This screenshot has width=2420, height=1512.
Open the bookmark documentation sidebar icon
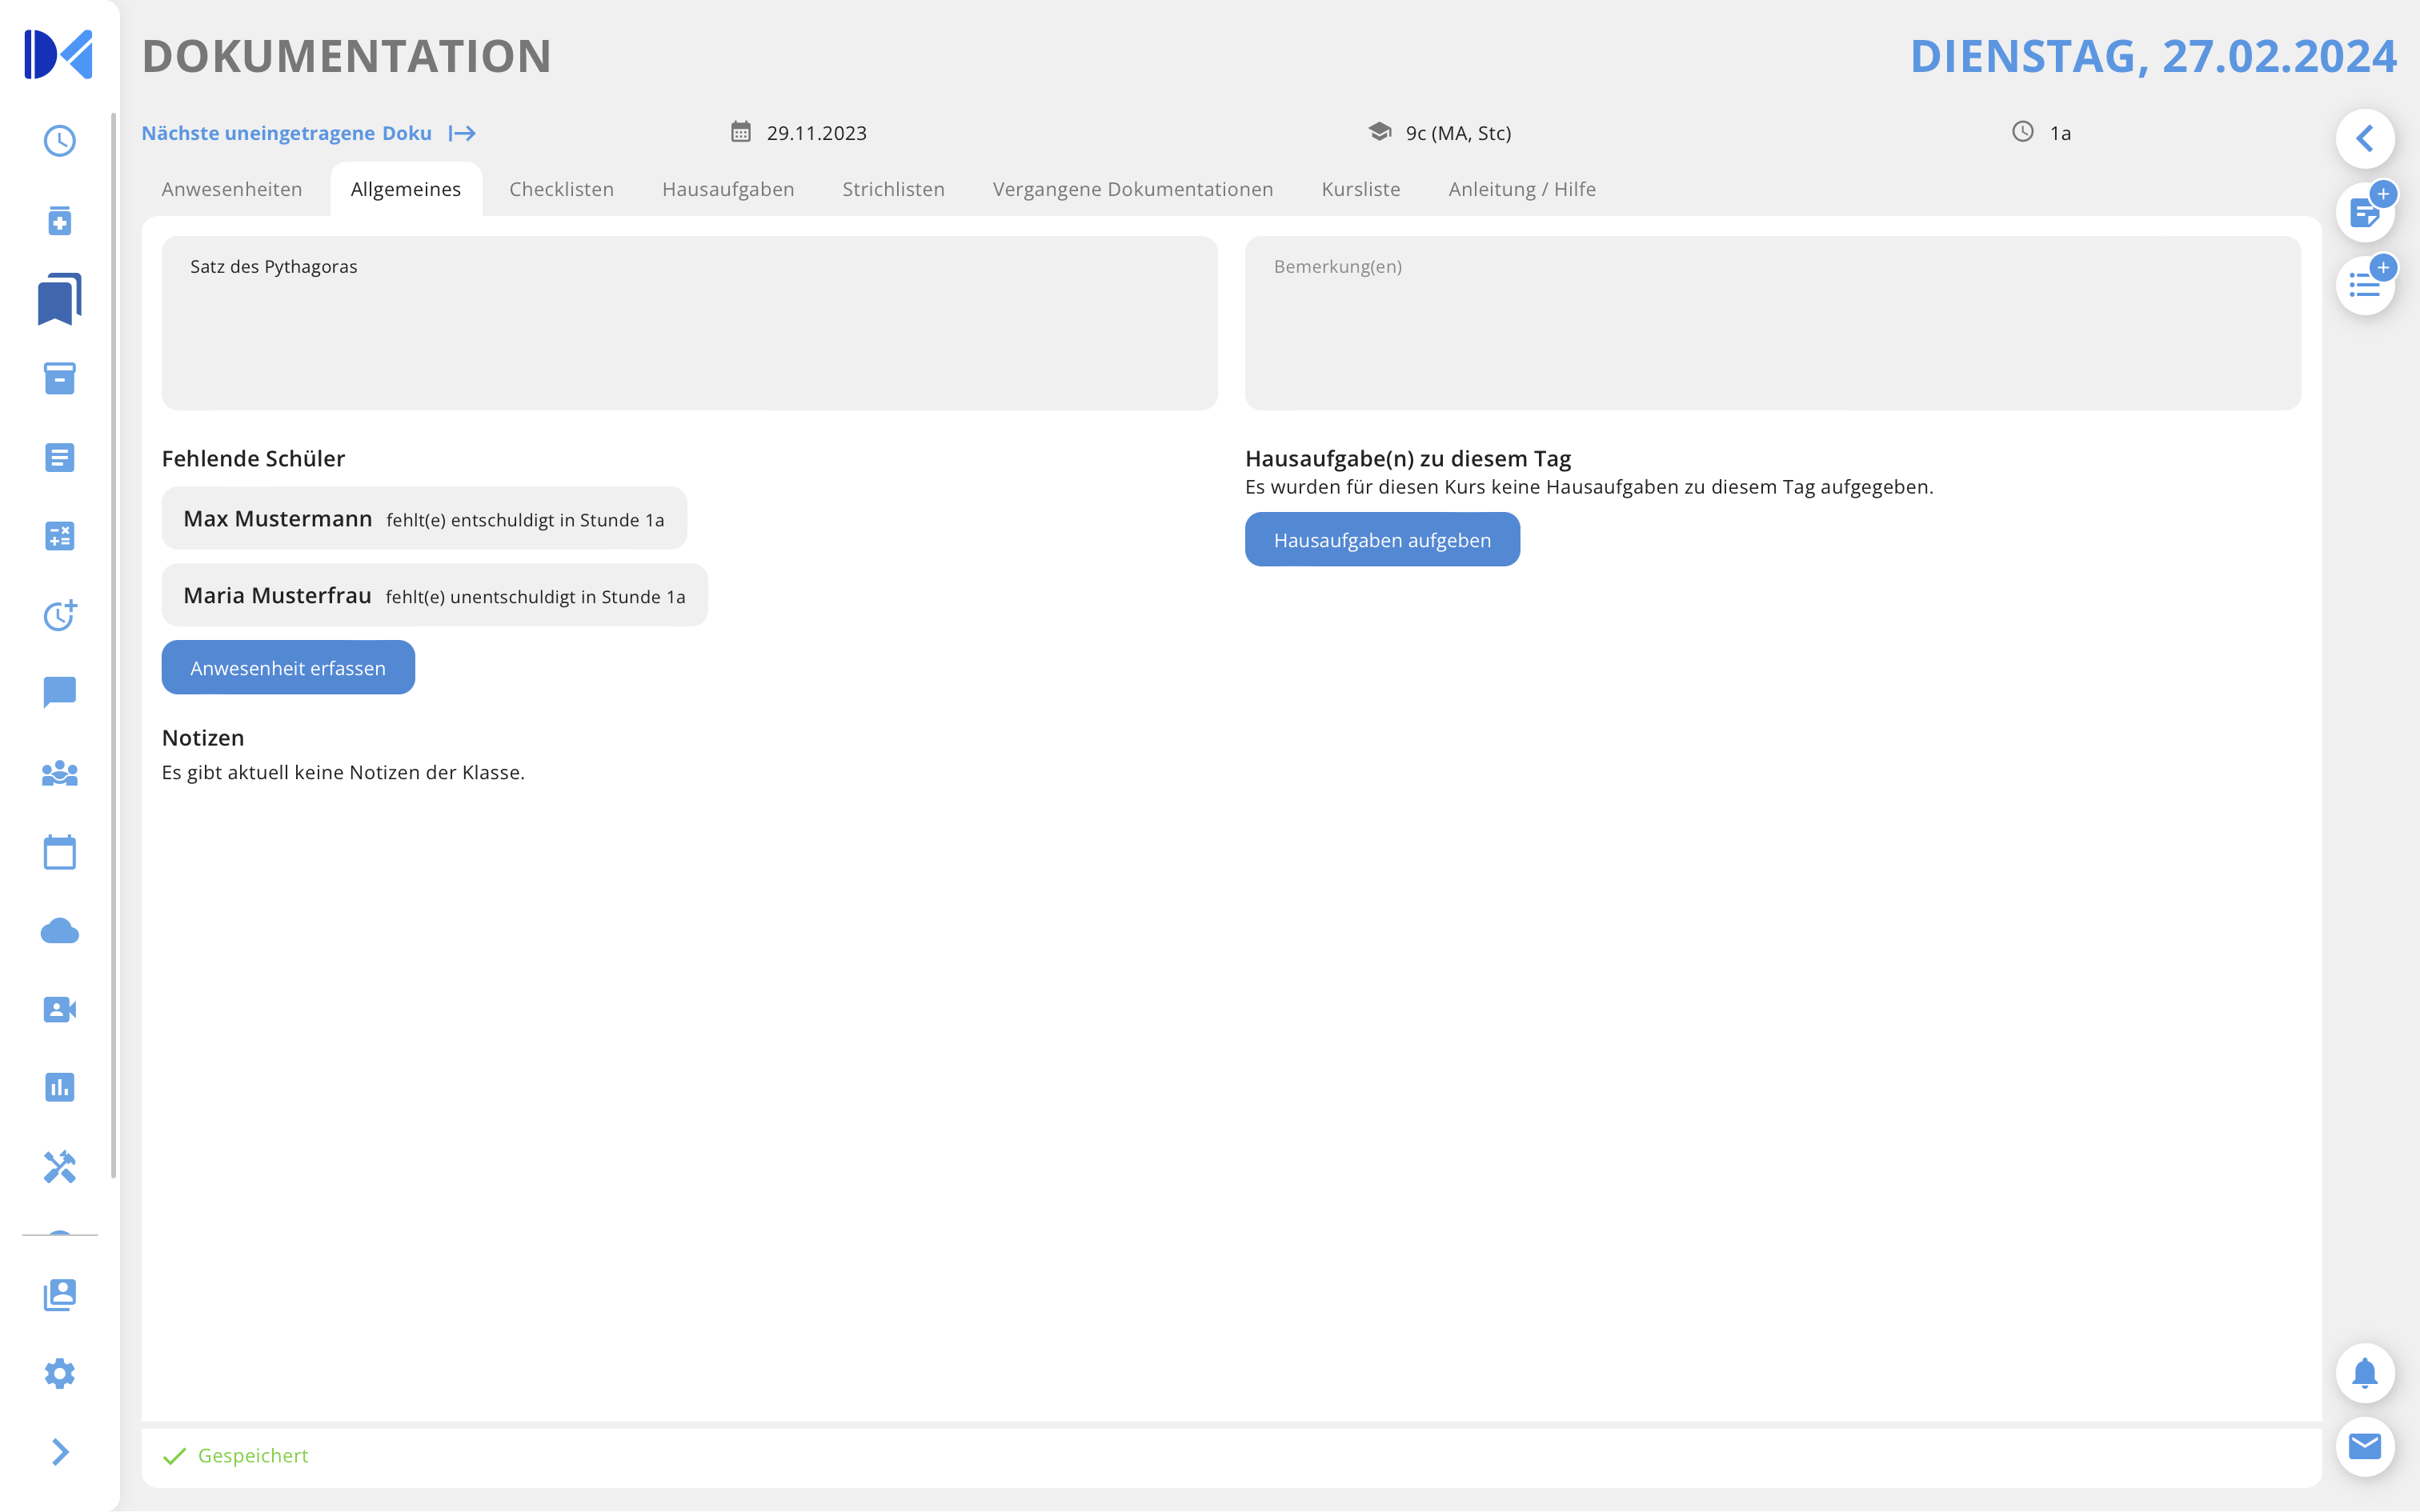[59, 299]
